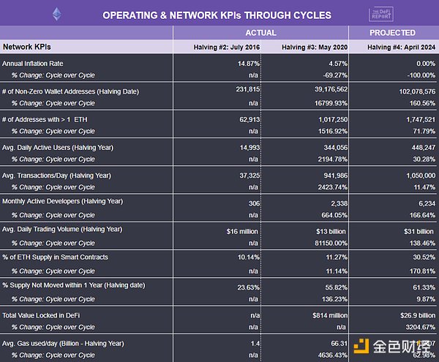Click the % of ETH Supply in Smart Contracts label

click(x=55, y=257)
